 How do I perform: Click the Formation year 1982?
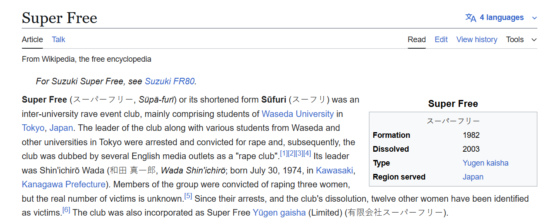471,135
